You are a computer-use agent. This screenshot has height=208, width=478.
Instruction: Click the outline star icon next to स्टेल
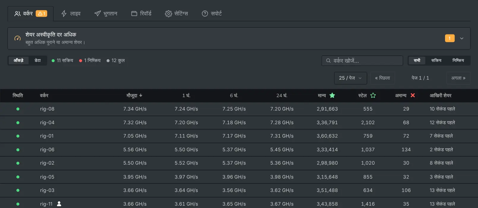[373, 95]
